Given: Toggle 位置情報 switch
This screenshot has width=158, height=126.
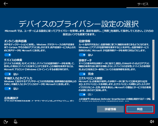Looking at the screenshot, I should (82, 55).
